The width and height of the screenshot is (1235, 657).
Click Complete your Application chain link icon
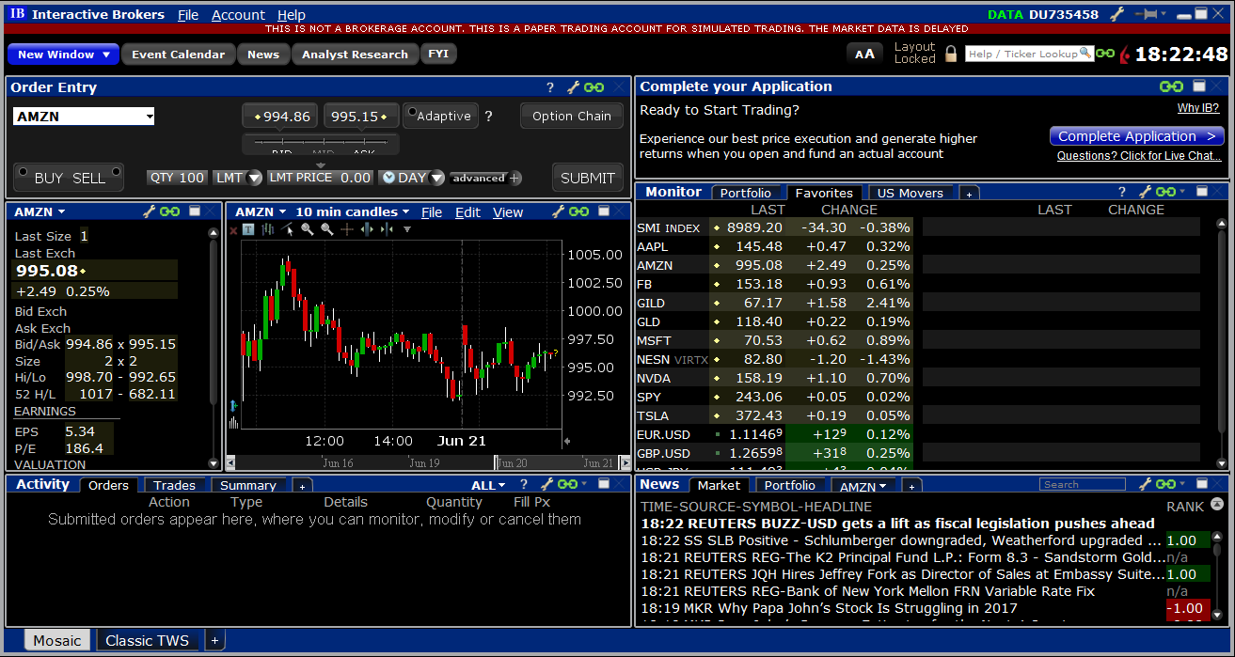point(1171,86)
